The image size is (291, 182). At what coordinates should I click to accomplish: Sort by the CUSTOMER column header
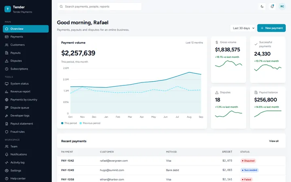coord(107,152)
